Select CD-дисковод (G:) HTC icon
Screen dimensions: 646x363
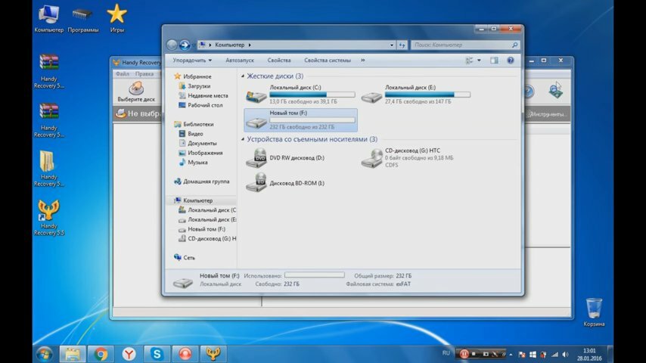point(371,158)
